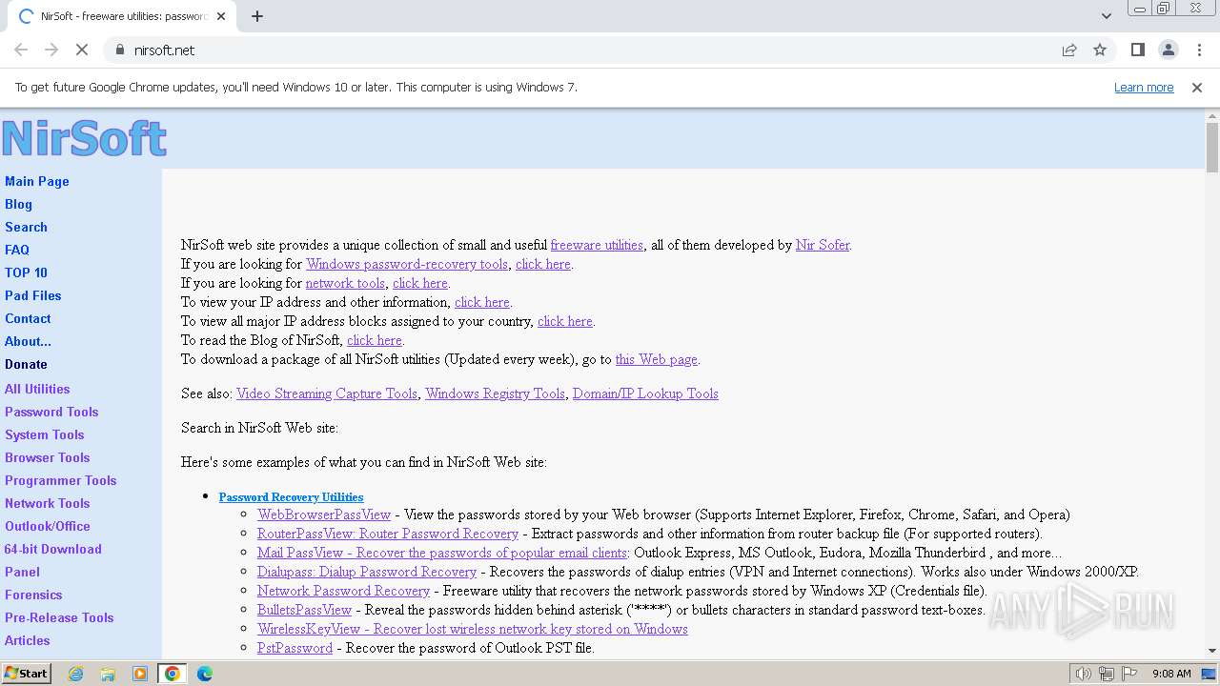Open Browser Tools category
1220x686 pixels.
(48, 457)
